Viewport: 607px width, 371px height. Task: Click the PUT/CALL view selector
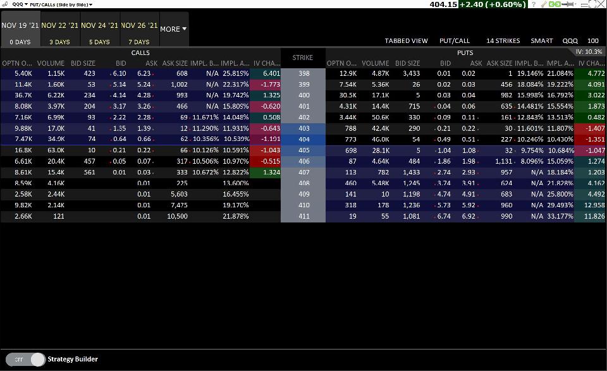point(455,40)
